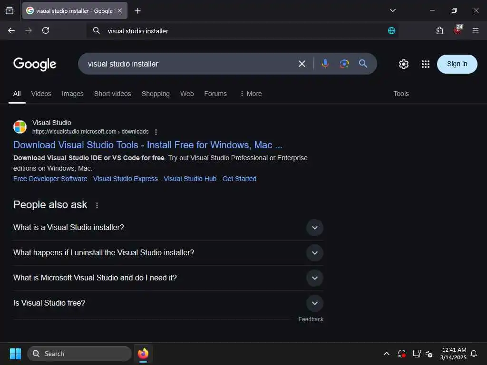
Task: Switch to the Short videos tab
Action: tap(112, 94)
